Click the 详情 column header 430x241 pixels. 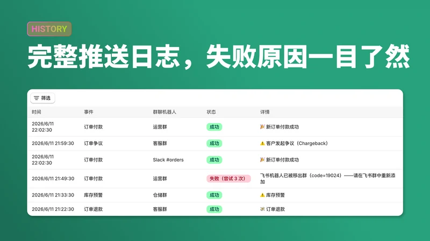265,112
